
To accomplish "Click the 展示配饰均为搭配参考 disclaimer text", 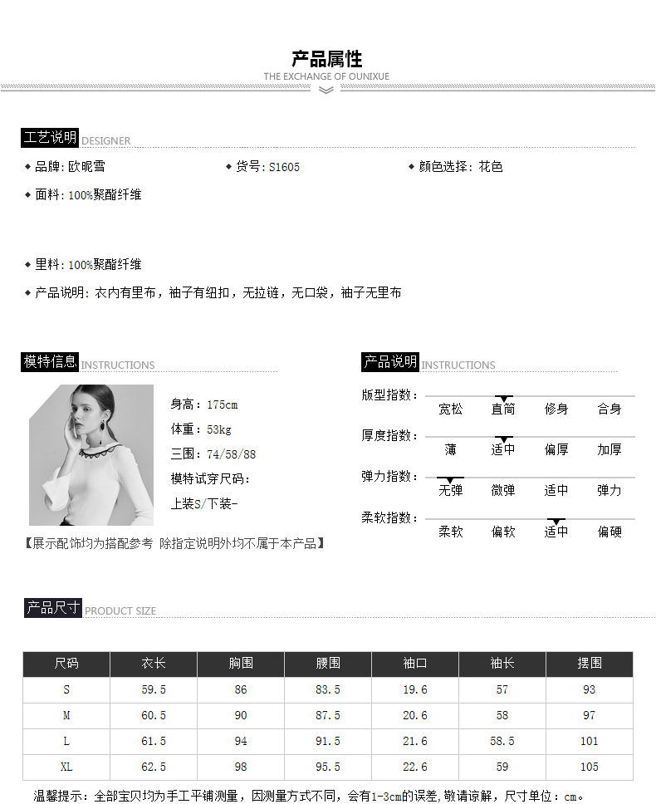I will [x=174, y=543].
